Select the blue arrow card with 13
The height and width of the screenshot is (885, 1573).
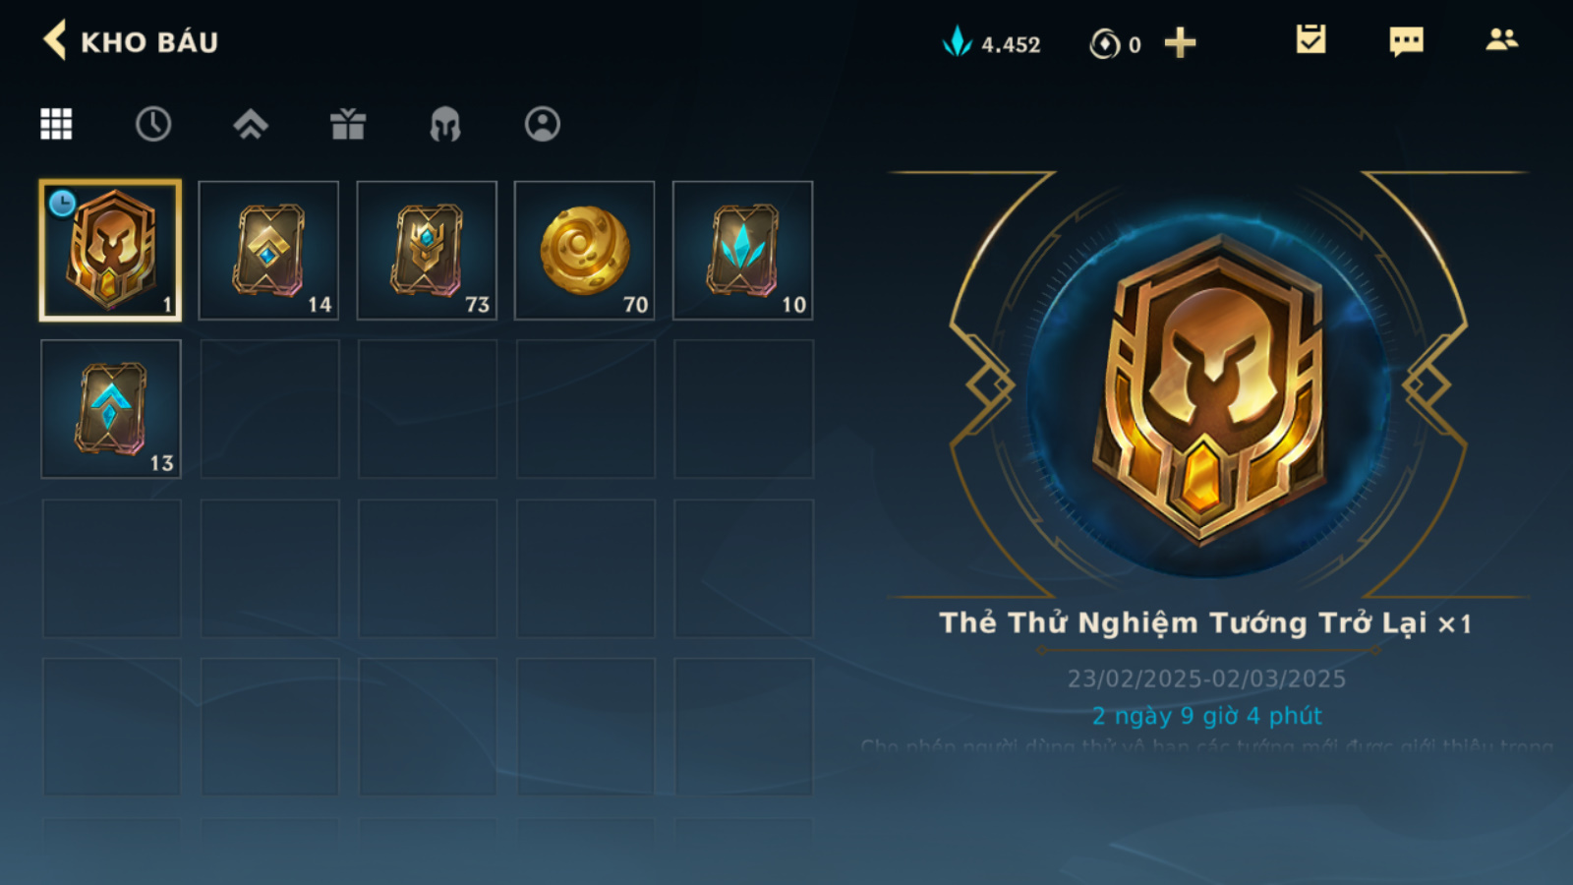pyautogui.click(x=111, y=409)
